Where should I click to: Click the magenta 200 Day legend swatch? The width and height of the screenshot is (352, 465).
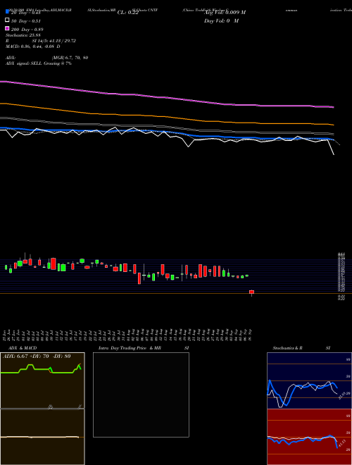(x=7, y=28)
